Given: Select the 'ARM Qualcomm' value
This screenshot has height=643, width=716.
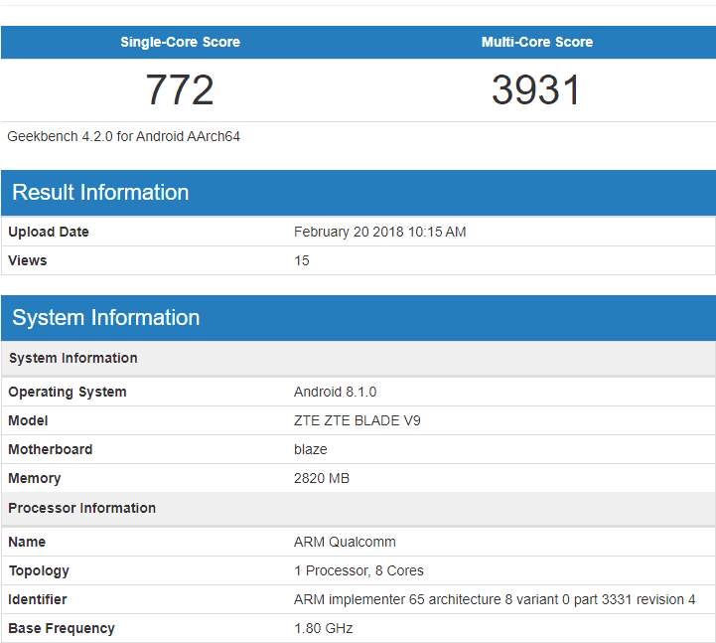Looking at the screenshot, I should [345, 542].
